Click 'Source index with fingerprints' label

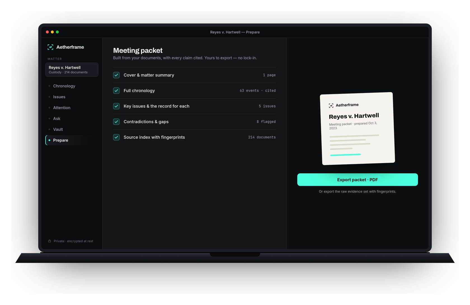tap(154, 137)
